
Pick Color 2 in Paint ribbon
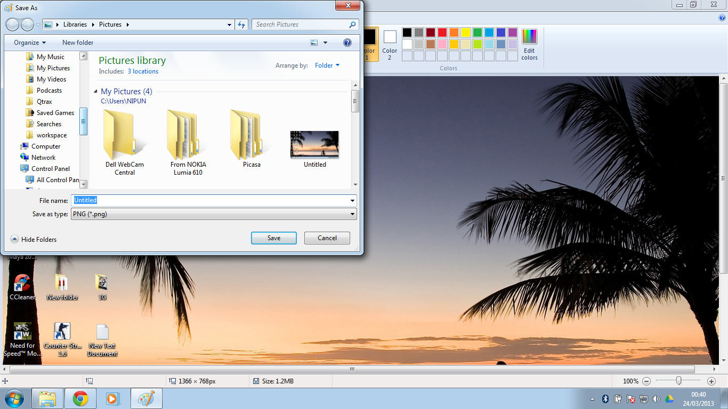click(390, 44)
